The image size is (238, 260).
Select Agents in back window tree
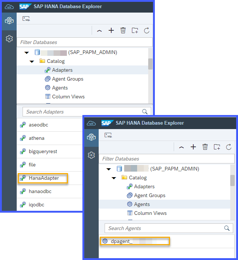[82, 88]
